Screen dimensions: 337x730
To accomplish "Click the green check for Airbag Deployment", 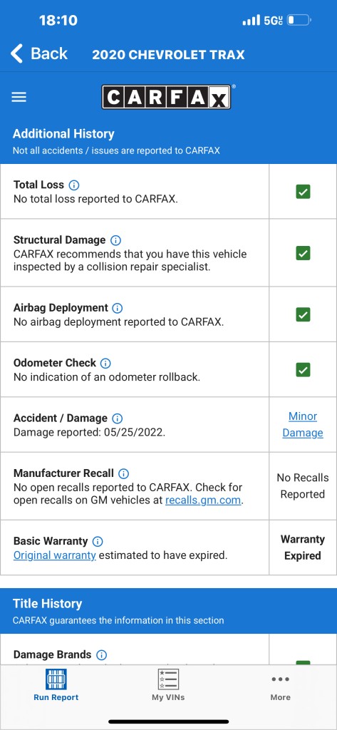I will click(x=303, y=314).
